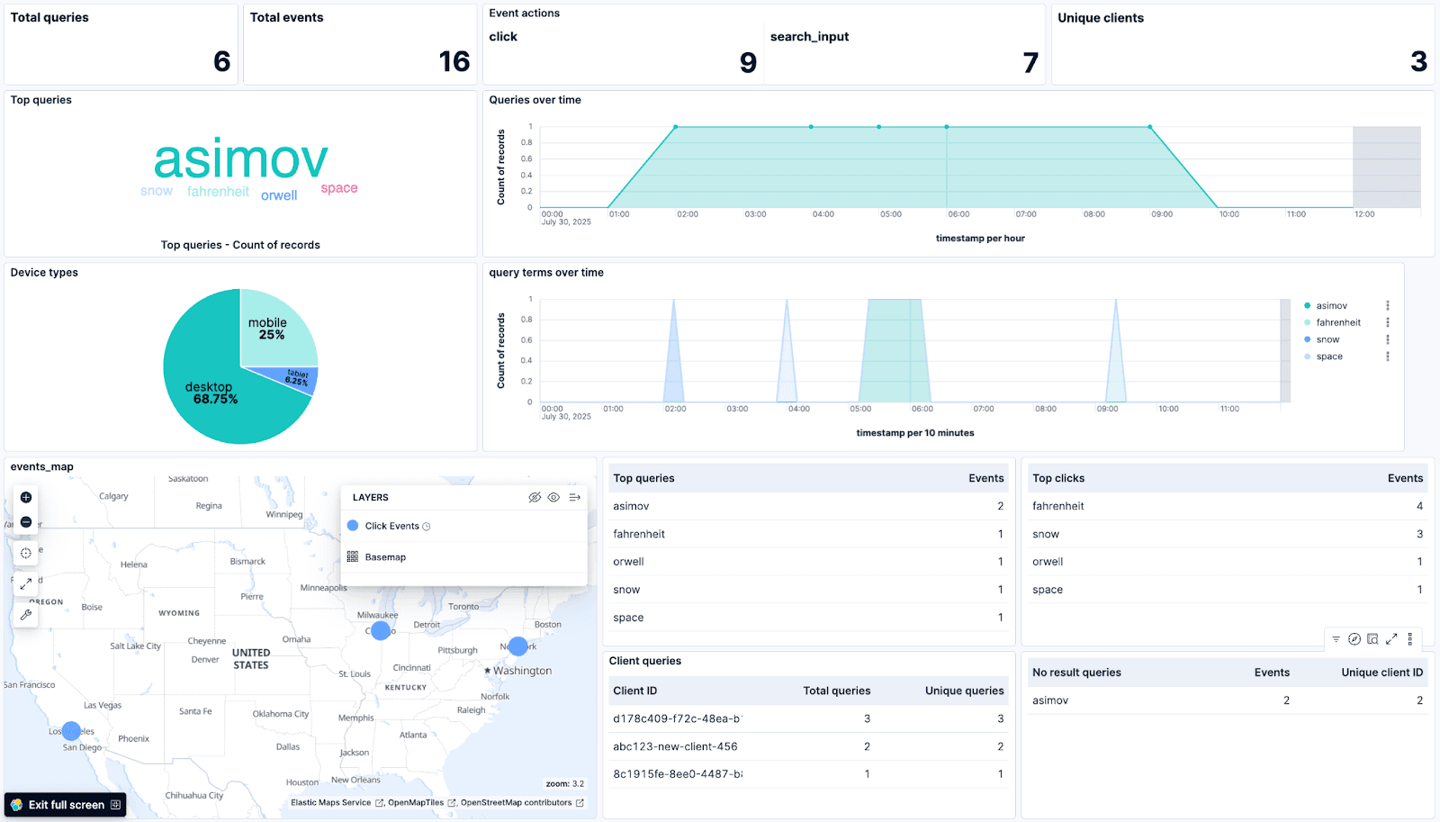Screen dimensions: 1440x822
Task: Click the fahrenheit legend color dot
Action: (1308, 322)
